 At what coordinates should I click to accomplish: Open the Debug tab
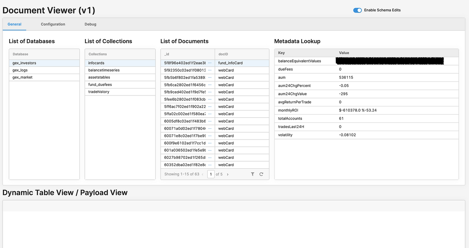pos(90,24)
